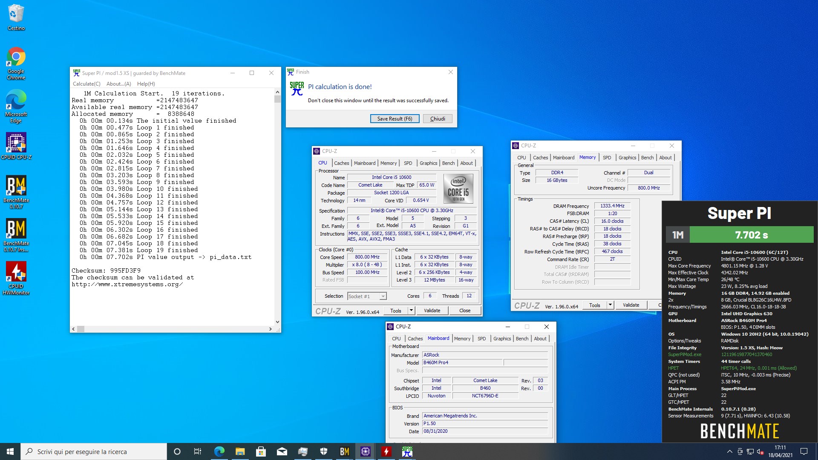
Task: Open CPUID HWMonitor desktop shortcut
Action: tap(16, 278)
